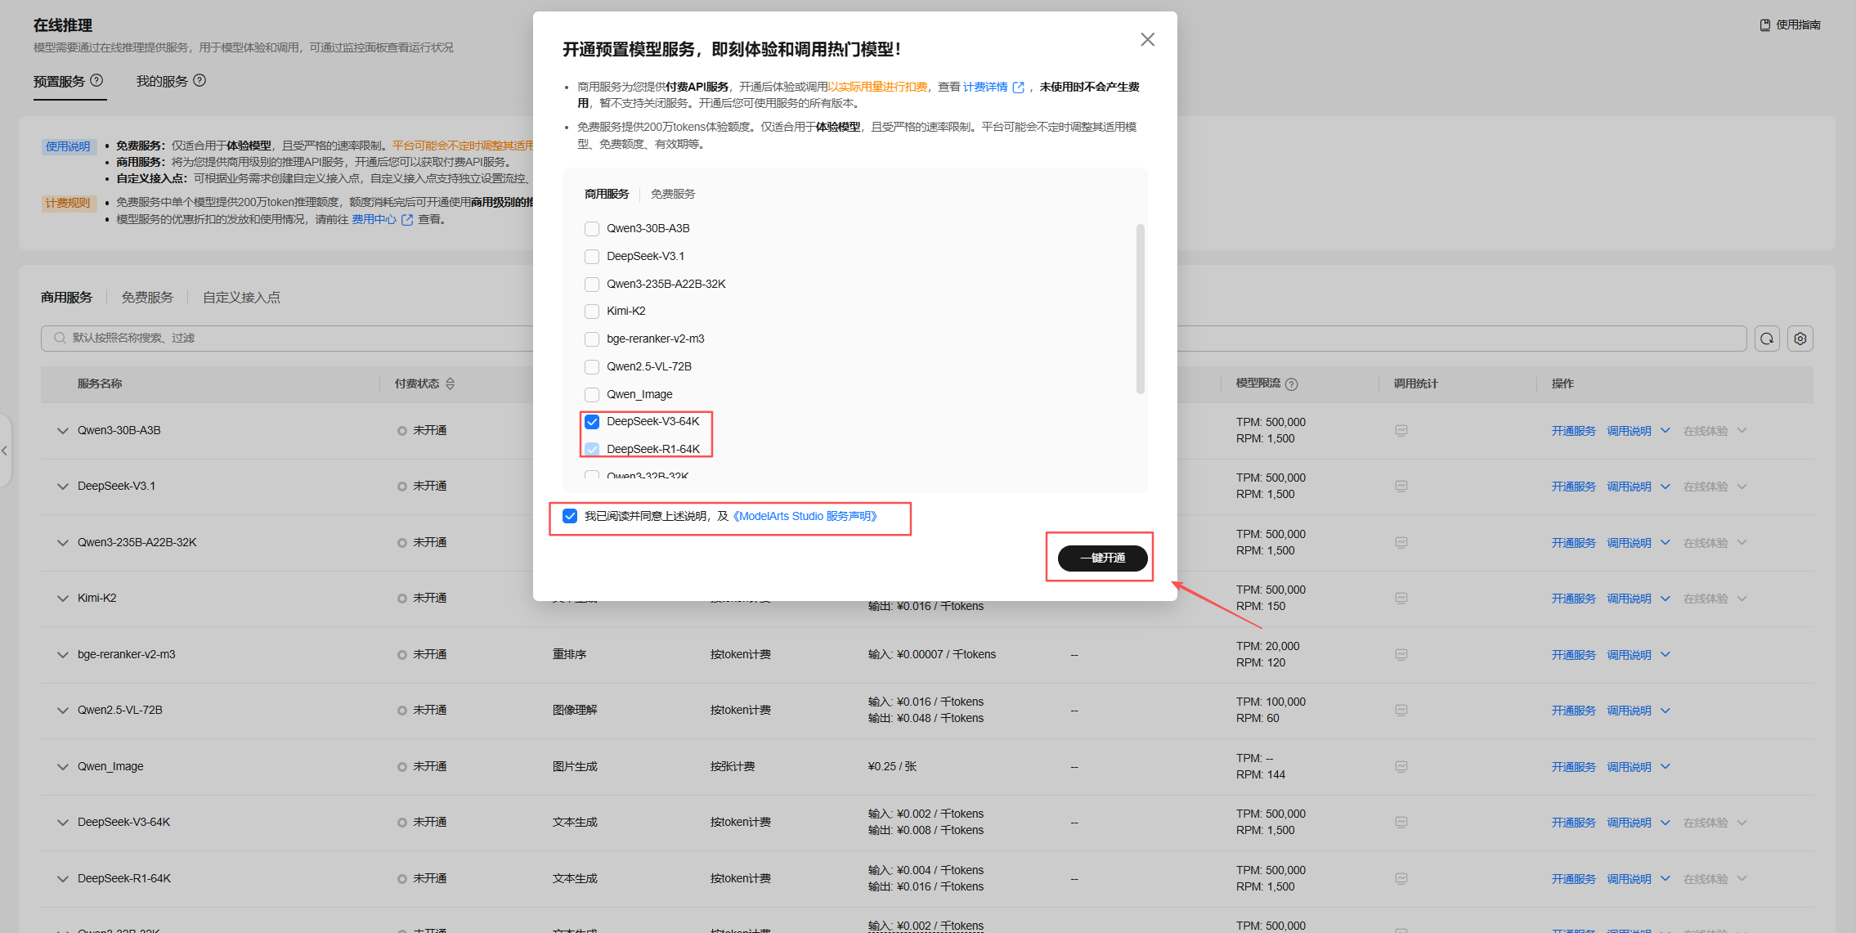1856x933 pixels.
Task: Click the model list scrollbar in dialog
Action: tap(1140, 309)
